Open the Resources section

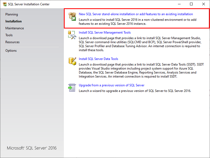[x=12, y=42]
